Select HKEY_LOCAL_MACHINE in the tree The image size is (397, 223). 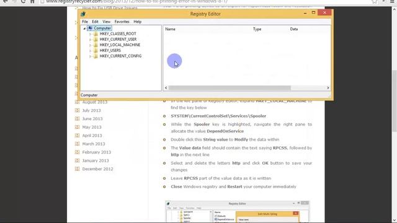click(120, 45)
